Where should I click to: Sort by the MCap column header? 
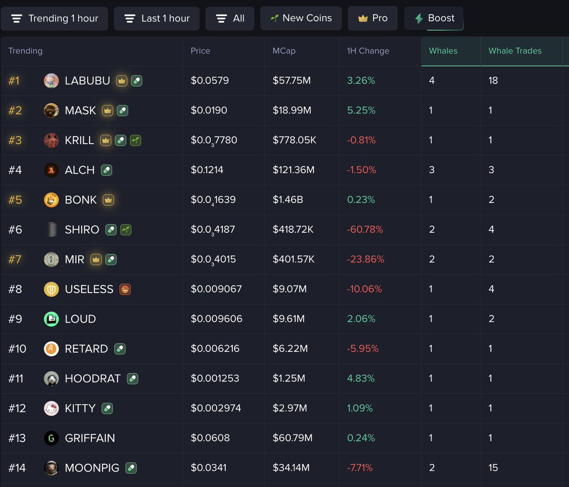click(284, 51)
